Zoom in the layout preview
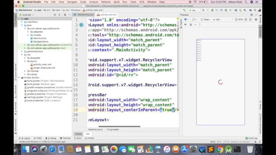Image resolution: width=276 pixels, height=155 pixels. pyautogui.click(x=246, y=19)
